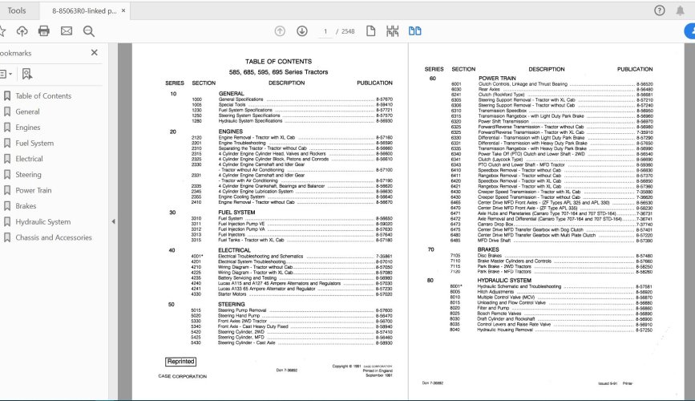695x401 pixels.
Task: Open General bookmark
Action: (x=27, y=111)
